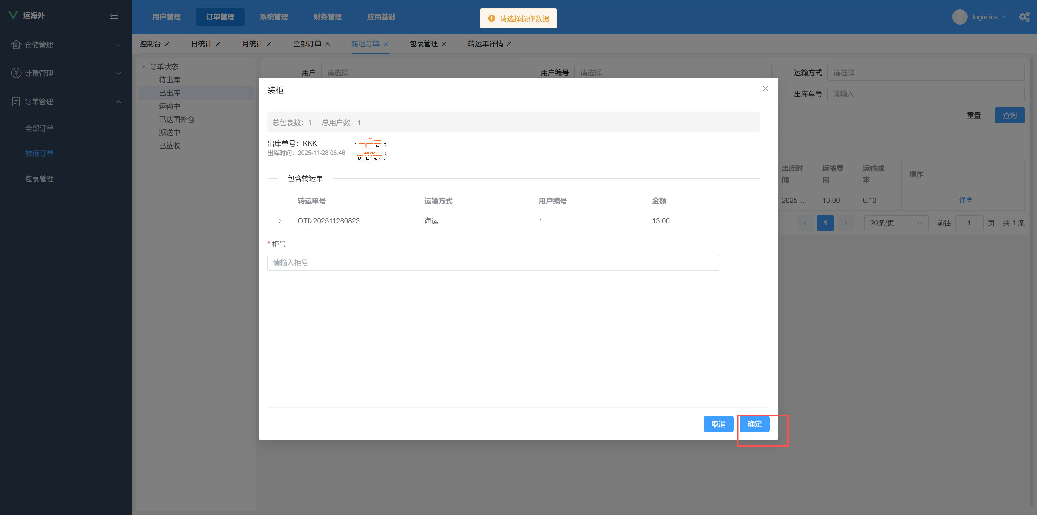The height and width of the screenshot is (515, 1037).
Task: Expand the OTfz202511280823 row
Action: (280, 221)
